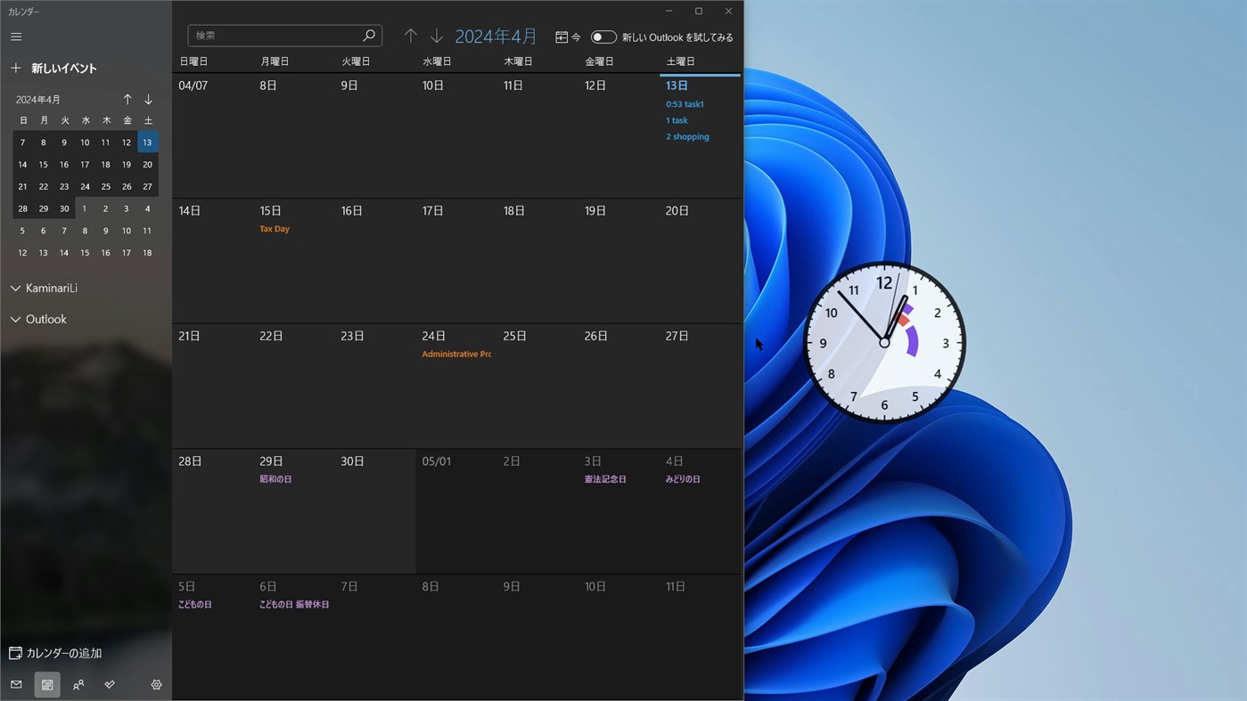Open the People icon in the bottom bar
1247x701 pixels.
tap(78, 684)
